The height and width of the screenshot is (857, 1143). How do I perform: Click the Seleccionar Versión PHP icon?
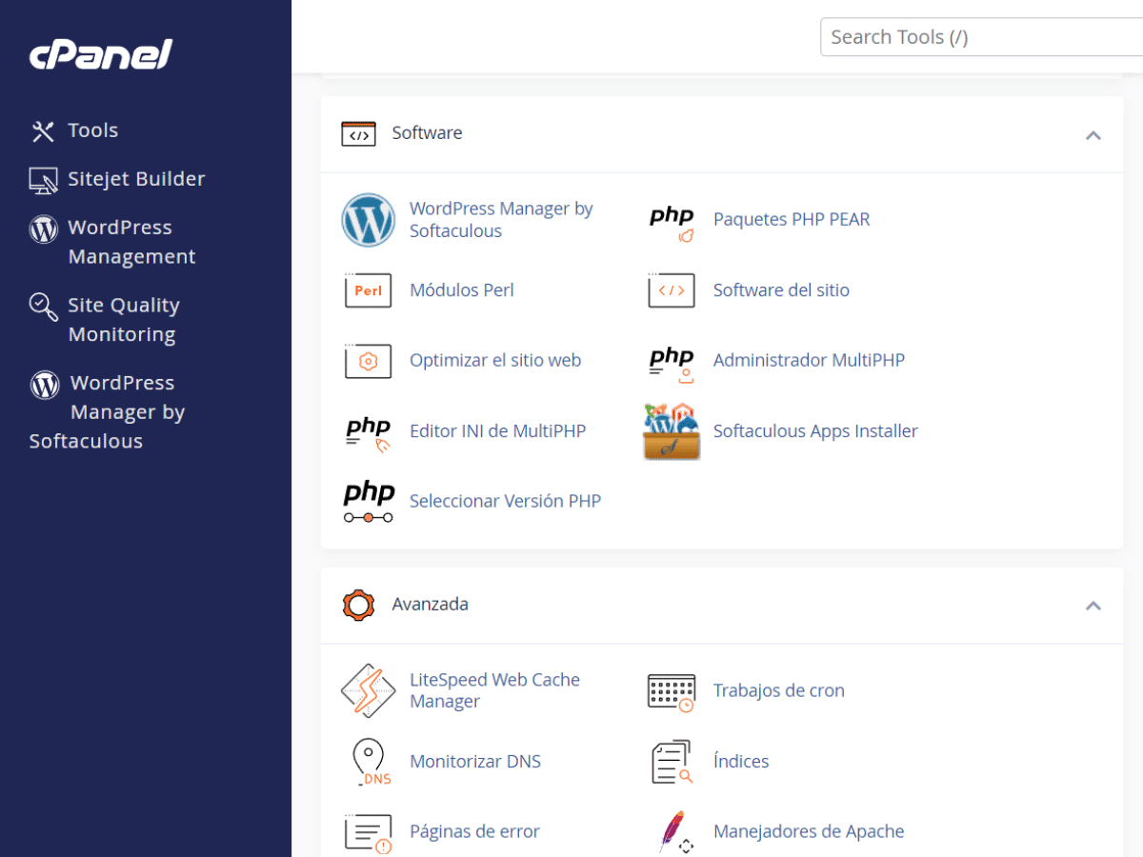click(368, 502)
